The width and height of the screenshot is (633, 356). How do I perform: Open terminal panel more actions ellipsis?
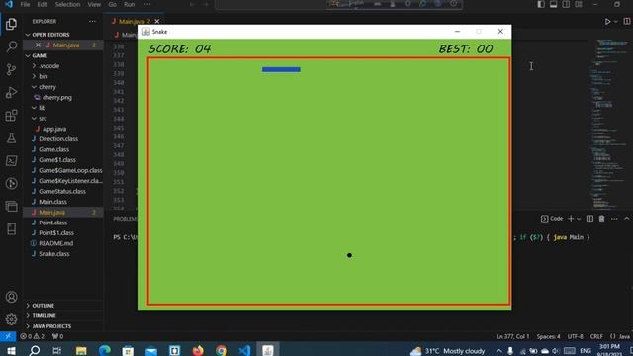(x=614, y=219)
